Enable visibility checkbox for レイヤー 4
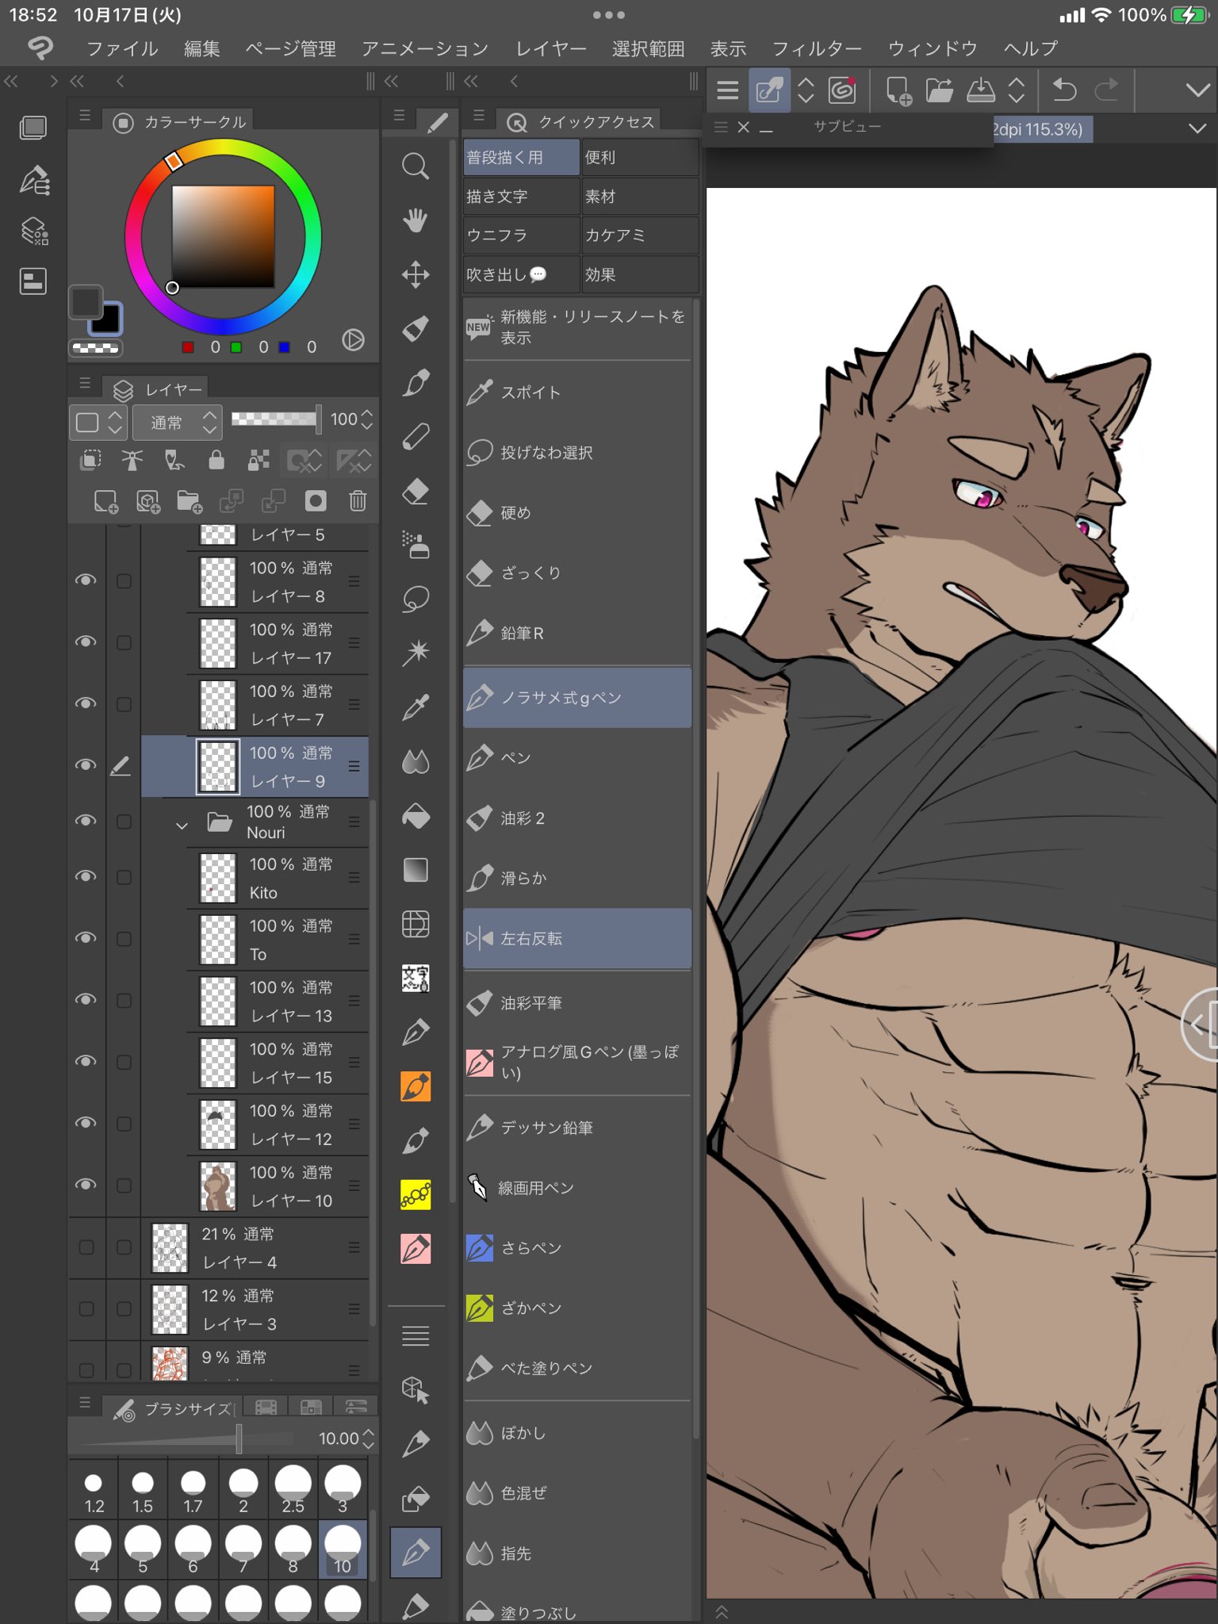 click(86, 1247)
